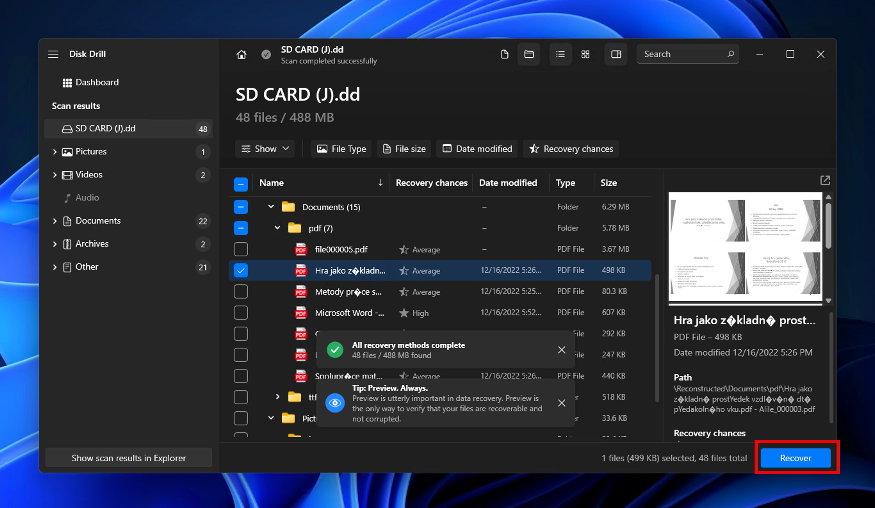Select Documents category in scan results

click(98, 220)
